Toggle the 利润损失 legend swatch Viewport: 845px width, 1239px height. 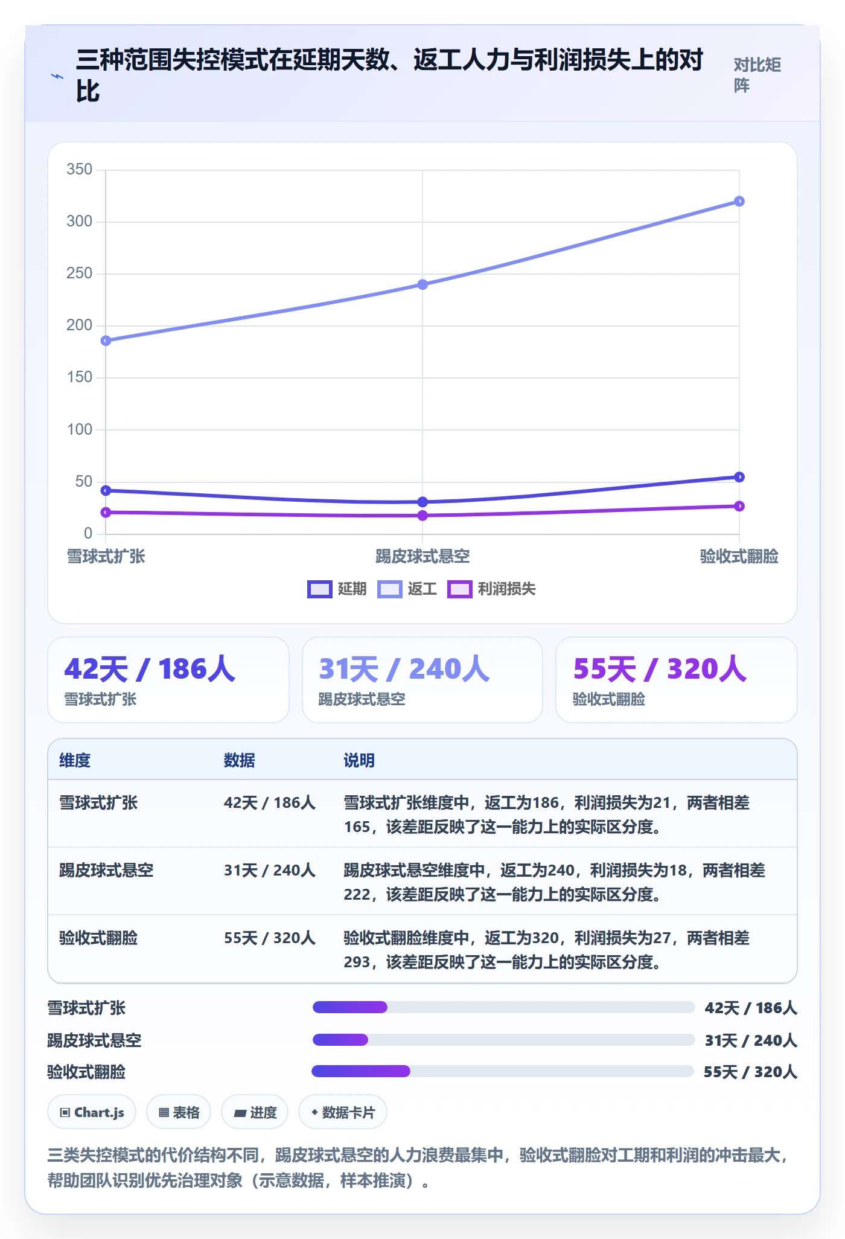pos(459,589)
